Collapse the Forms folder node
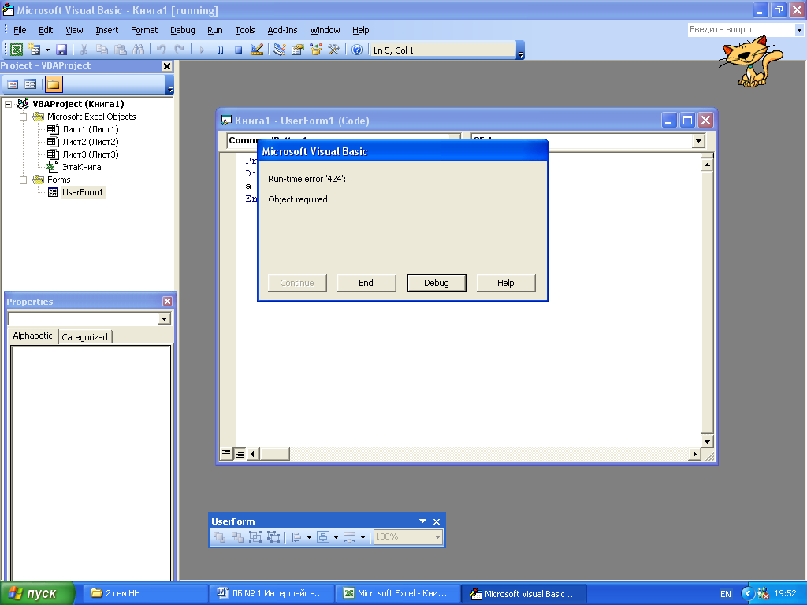This screenshot has width=807, height=605. tap(23, 180)
